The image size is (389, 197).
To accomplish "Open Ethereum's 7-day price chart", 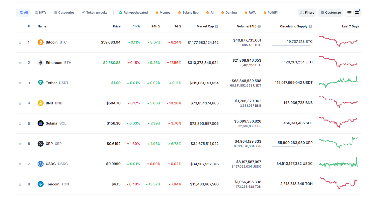I will point(338,62).
